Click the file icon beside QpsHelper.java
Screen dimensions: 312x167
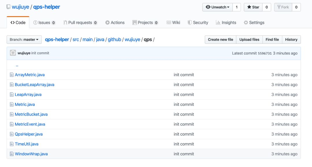tap(12, 134)
